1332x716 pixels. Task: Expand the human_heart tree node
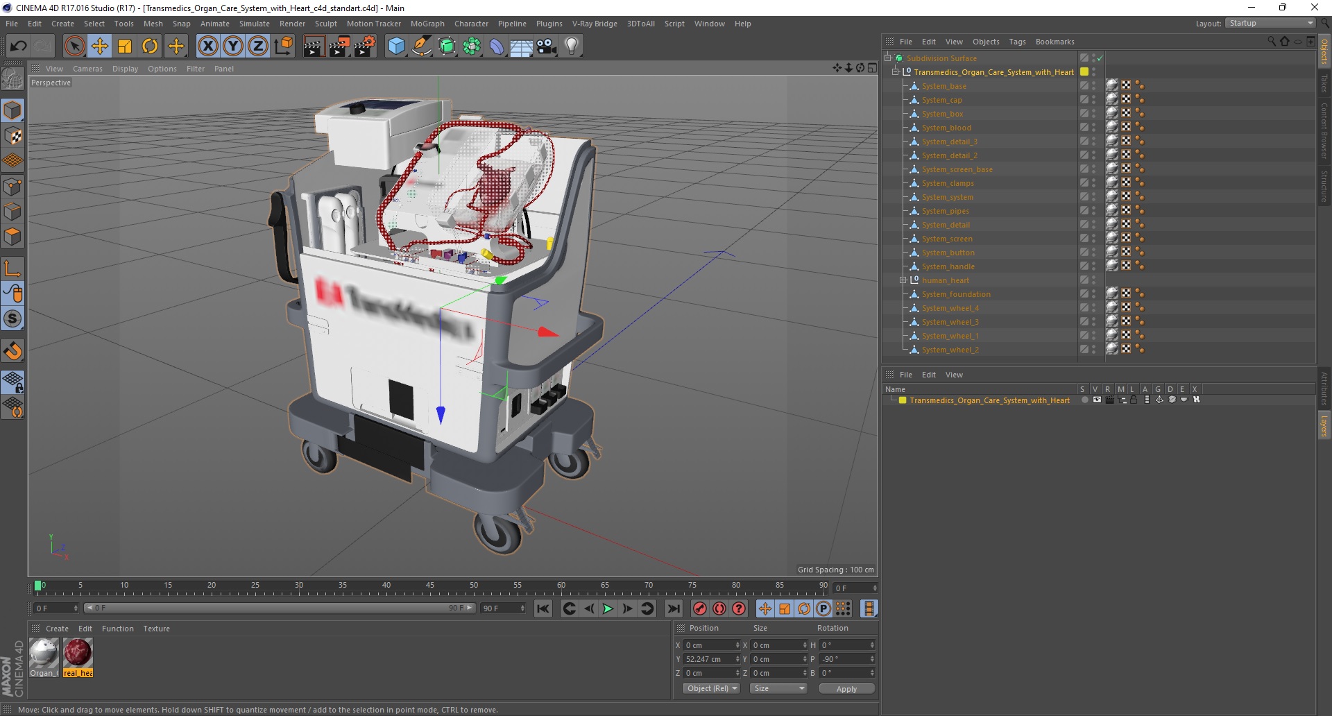click(903, 280)
